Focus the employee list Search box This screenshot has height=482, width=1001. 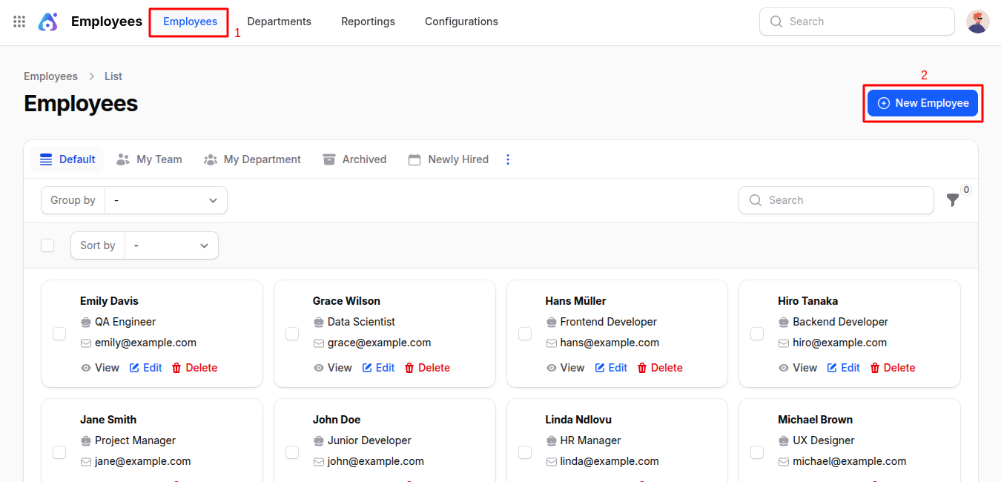tap(836, 200)
